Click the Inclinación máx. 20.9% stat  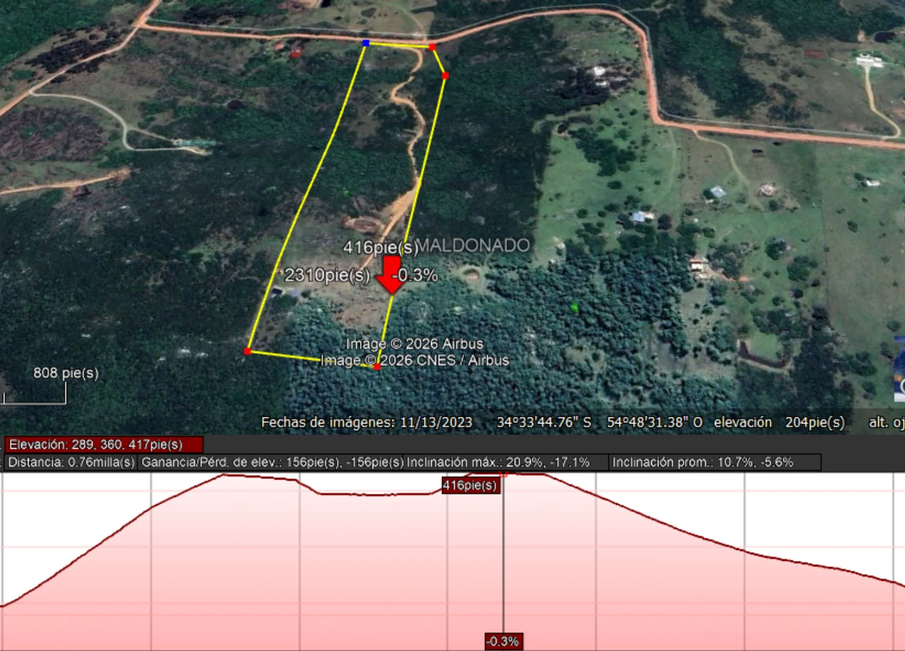point(498,462)
